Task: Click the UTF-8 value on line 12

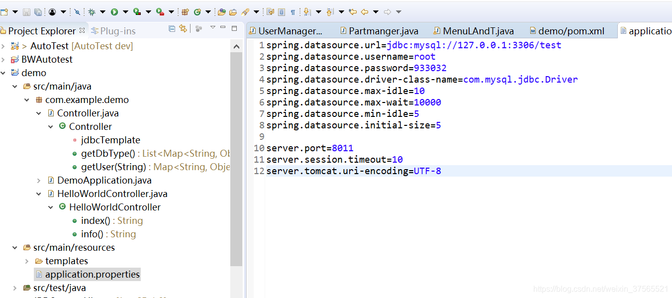Action: point(427,171)
